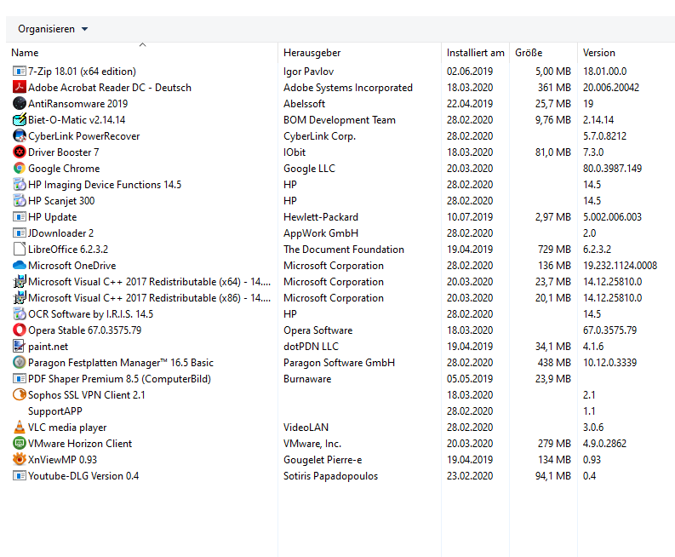Select the SupportAPP entry
Screen dimensions: 675x557
coord(55,411)
